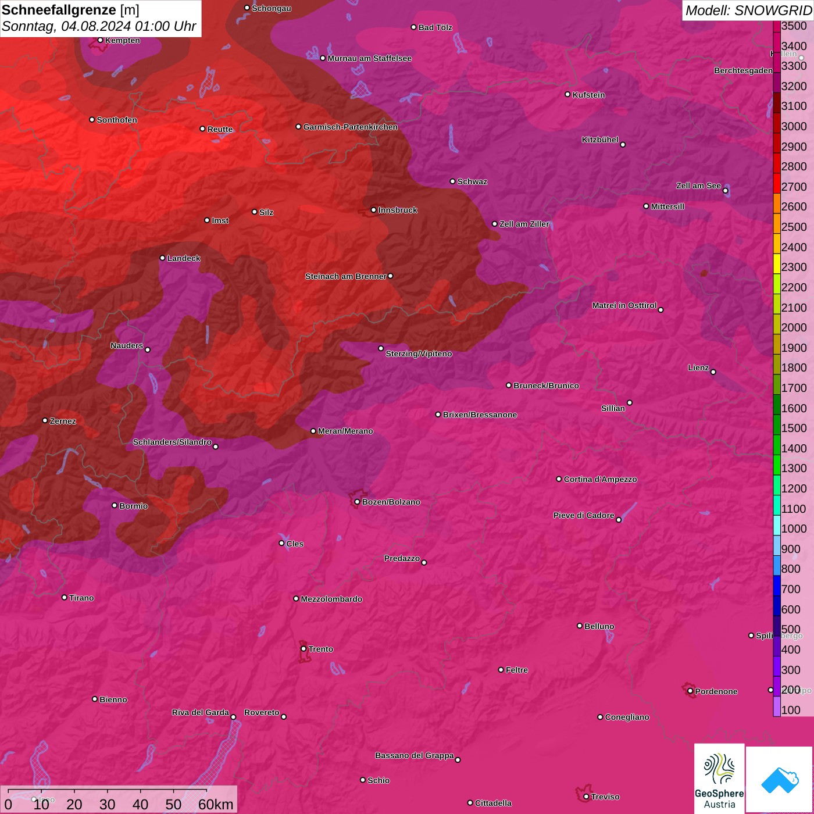814x814 pixels.
Task: Click the Pordenone city marker
Action: pos(690,691)
